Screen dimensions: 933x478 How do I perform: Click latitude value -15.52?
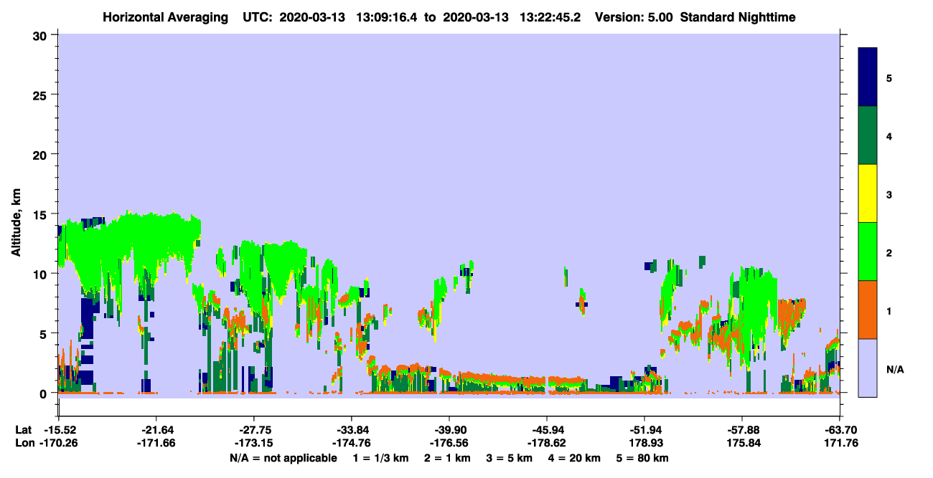tap(60, 429)
